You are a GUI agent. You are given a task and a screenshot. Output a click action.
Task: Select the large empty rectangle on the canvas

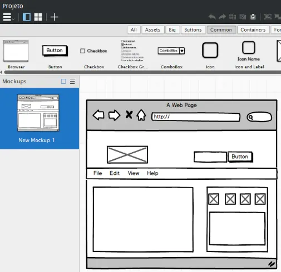[143, 219]
